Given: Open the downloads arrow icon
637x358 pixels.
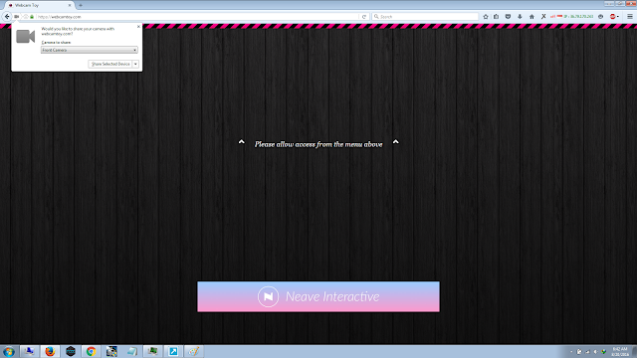Looking at the screenshot, I should 520,17.
